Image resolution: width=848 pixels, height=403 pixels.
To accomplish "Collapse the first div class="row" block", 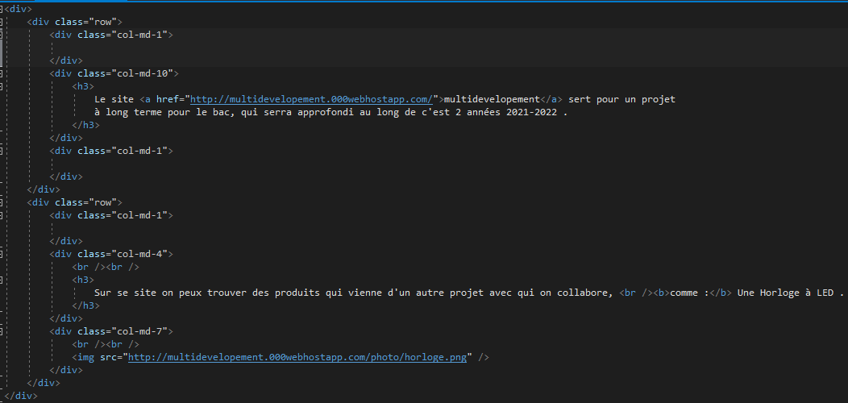I will [1, 22].
